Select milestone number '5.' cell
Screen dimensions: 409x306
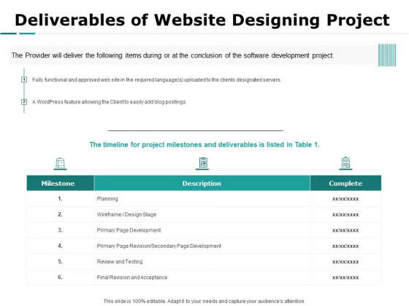60,262
